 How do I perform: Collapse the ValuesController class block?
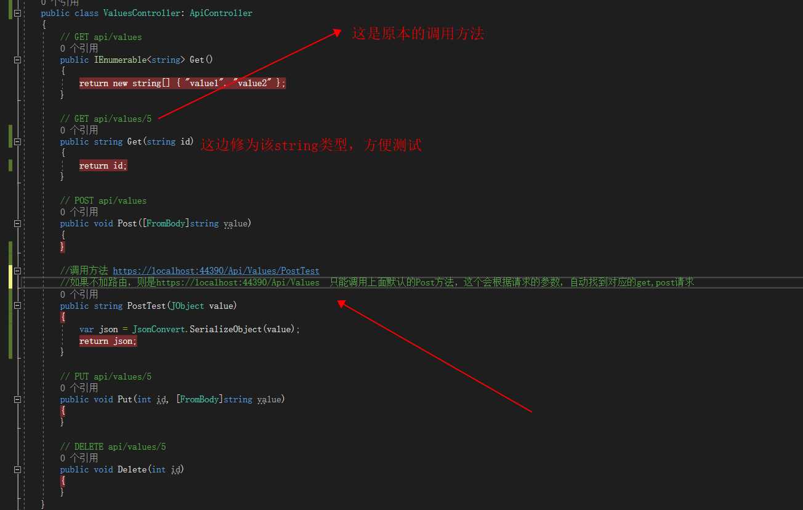click(17, 13)
